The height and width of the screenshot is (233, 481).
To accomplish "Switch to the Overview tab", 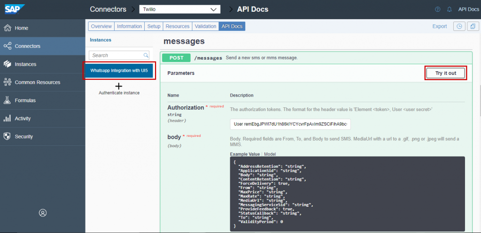I will (x=101, y=26).
